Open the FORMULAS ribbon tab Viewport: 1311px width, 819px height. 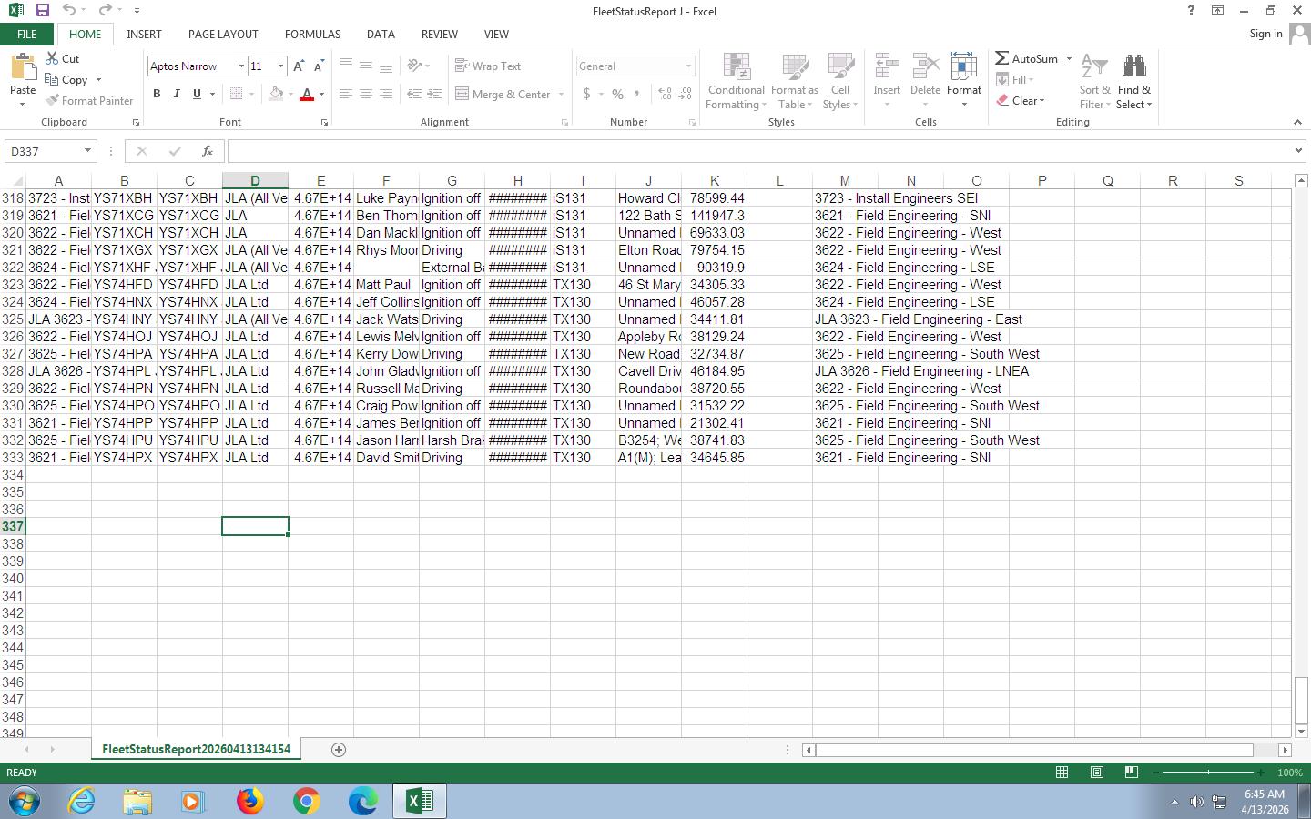(x=312, y=34)
